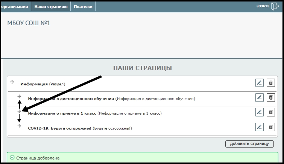The image size is (284, 164).
Task: Select COVID-19. Будьте осторожны! page entry
Action: 60,128
